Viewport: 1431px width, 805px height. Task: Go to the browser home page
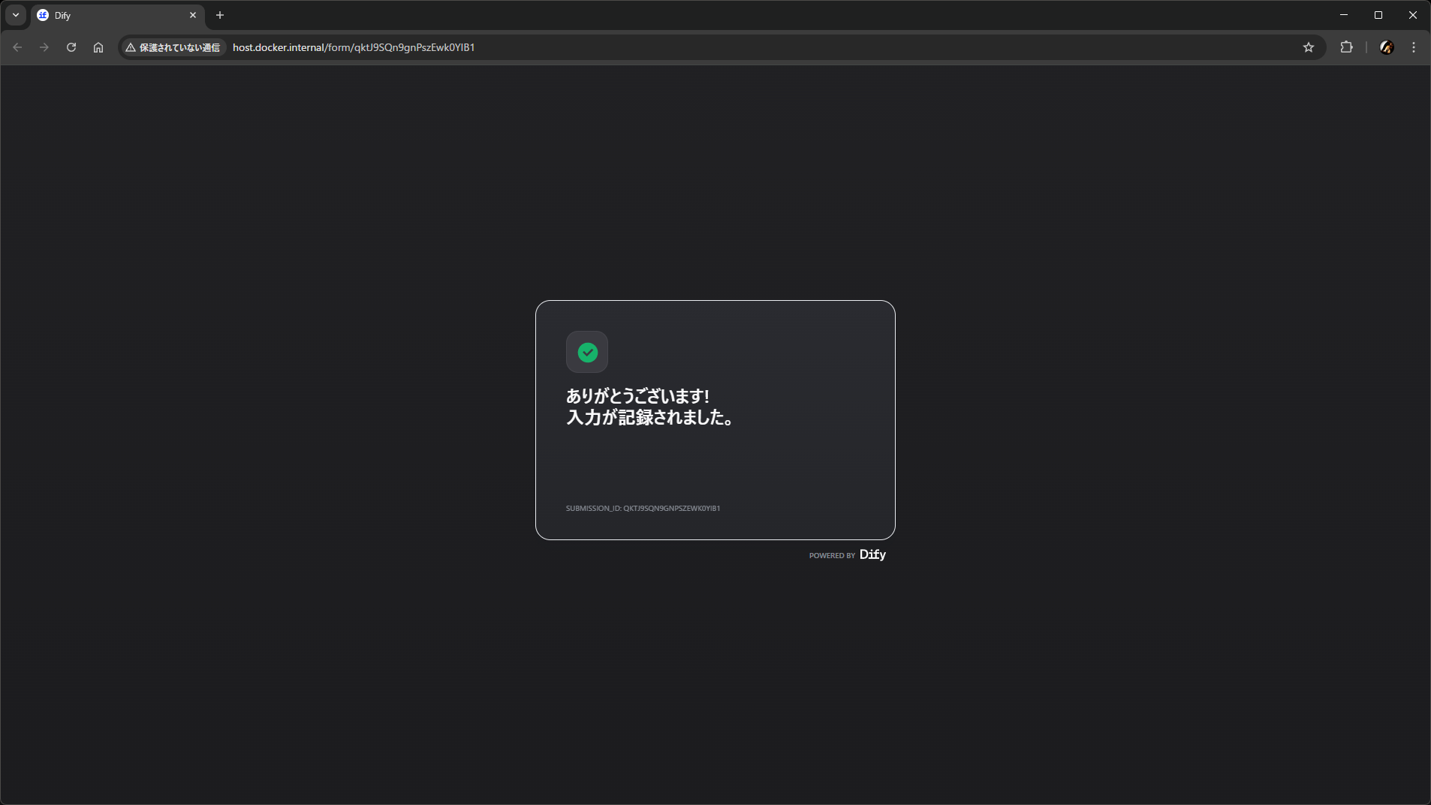98,47
